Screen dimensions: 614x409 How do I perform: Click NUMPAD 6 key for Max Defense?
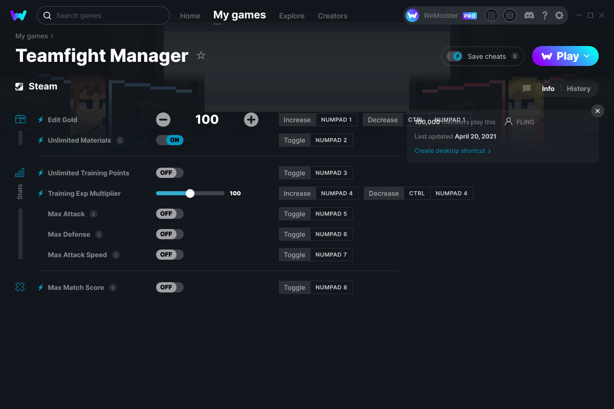[x=331, y=234]
